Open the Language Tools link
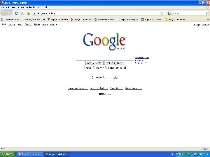 coord(141,63)
